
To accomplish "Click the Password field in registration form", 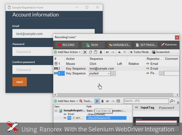I will pos(33,52).
